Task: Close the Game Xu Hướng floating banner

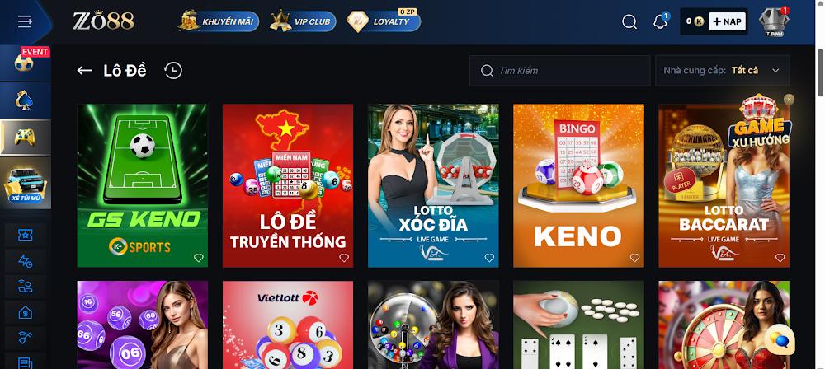Action: pos(788,100)
